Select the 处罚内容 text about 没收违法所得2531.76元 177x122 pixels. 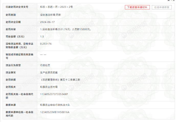point(65,29)
